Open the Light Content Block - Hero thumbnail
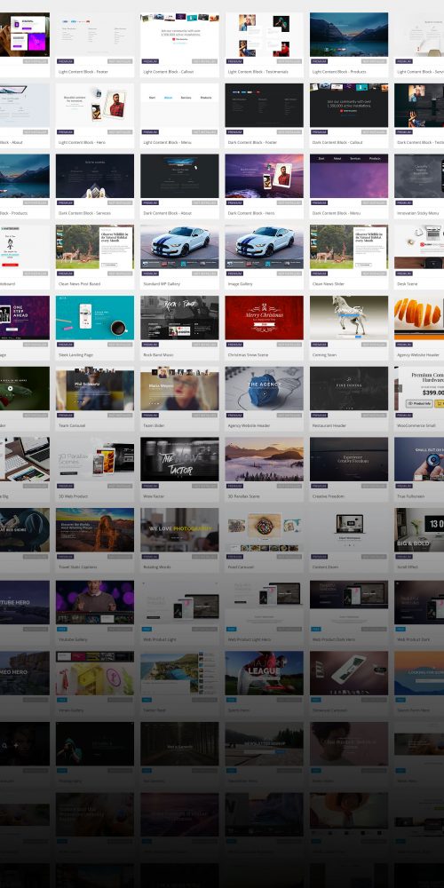444x888 pixels. point(95,106)
